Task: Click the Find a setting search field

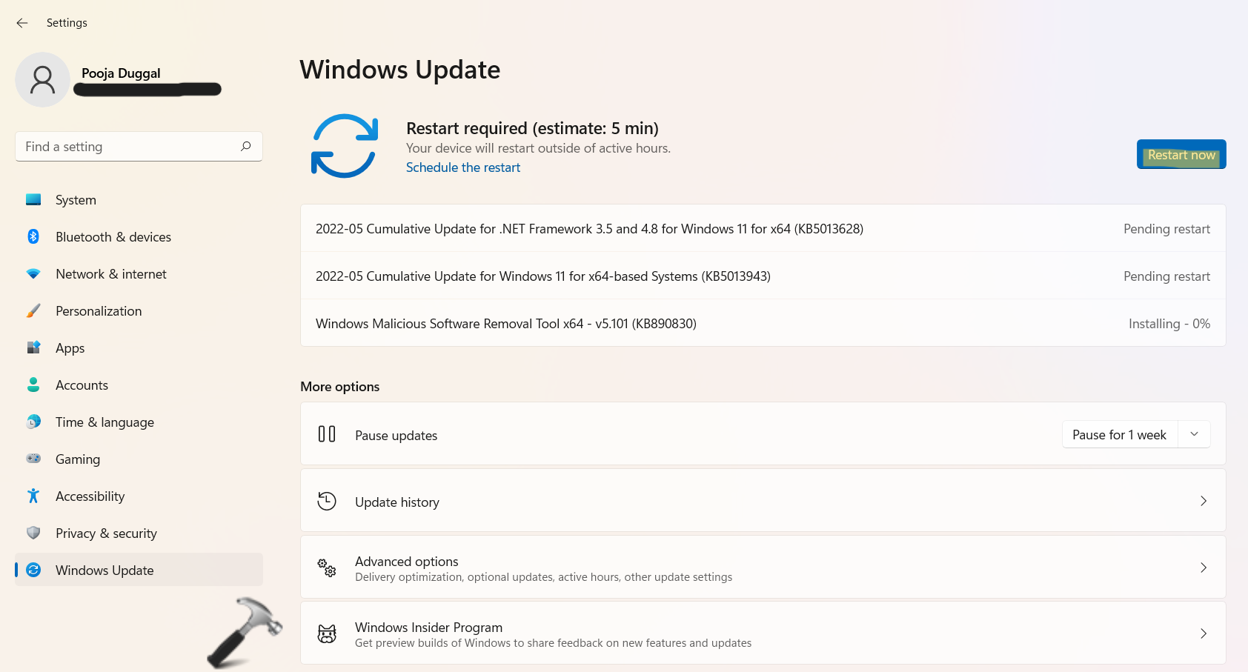Action: tap(126, 147)
